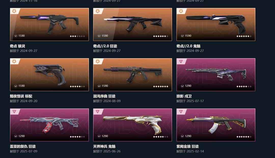Click pink tier icon on 盖亚的复仇 狂徒 card
Image resolution: width=275 pixels, height=158 pixels.
point(14,111)
